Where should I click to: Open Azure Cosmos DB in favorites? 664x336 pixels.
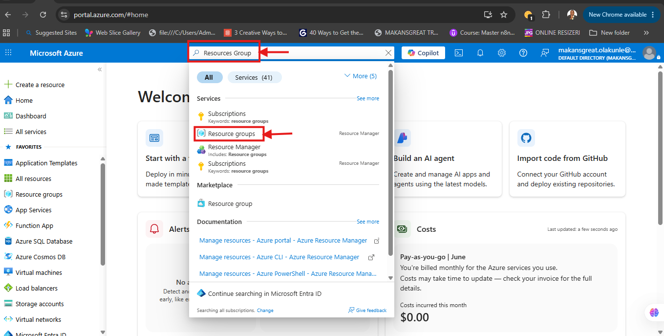click(x=40, y=257)
